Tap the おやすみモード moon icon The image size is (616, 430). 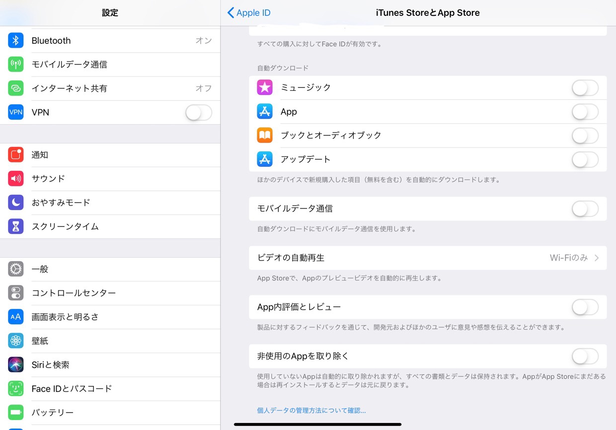16,203
